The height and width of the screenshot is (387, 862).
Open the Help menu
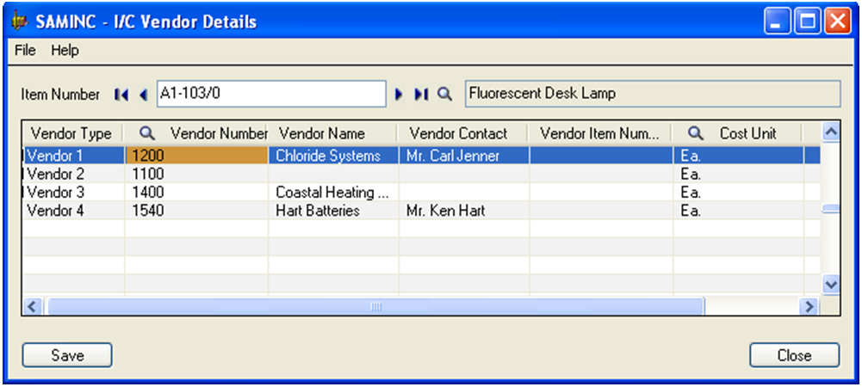[x=65, y=51]
